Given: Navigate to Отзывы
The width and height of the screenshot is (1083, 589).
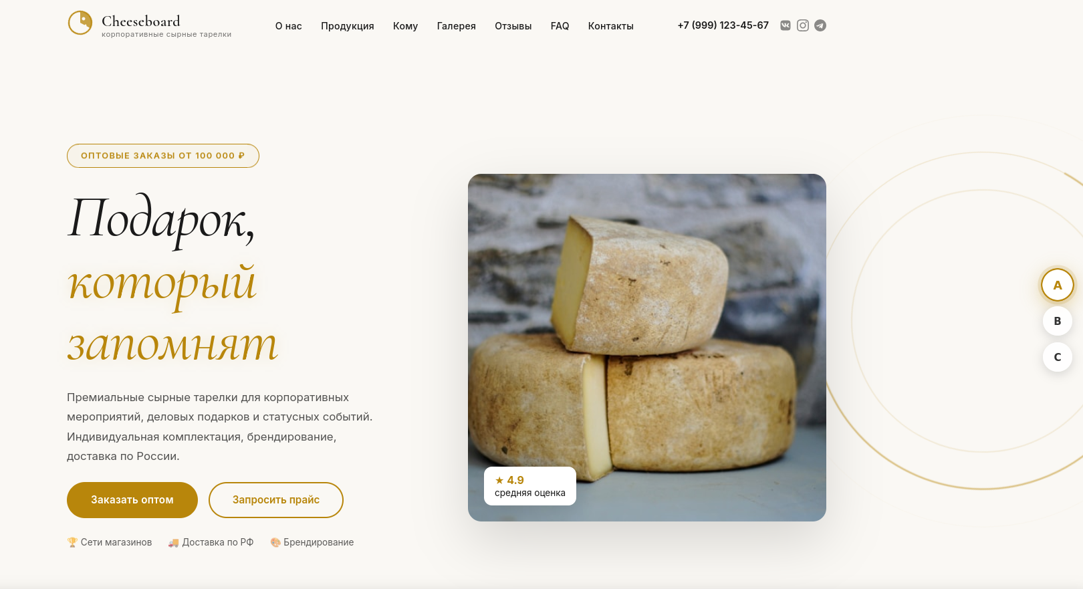Looking at the screenshot, I should [x=513, y=26].
